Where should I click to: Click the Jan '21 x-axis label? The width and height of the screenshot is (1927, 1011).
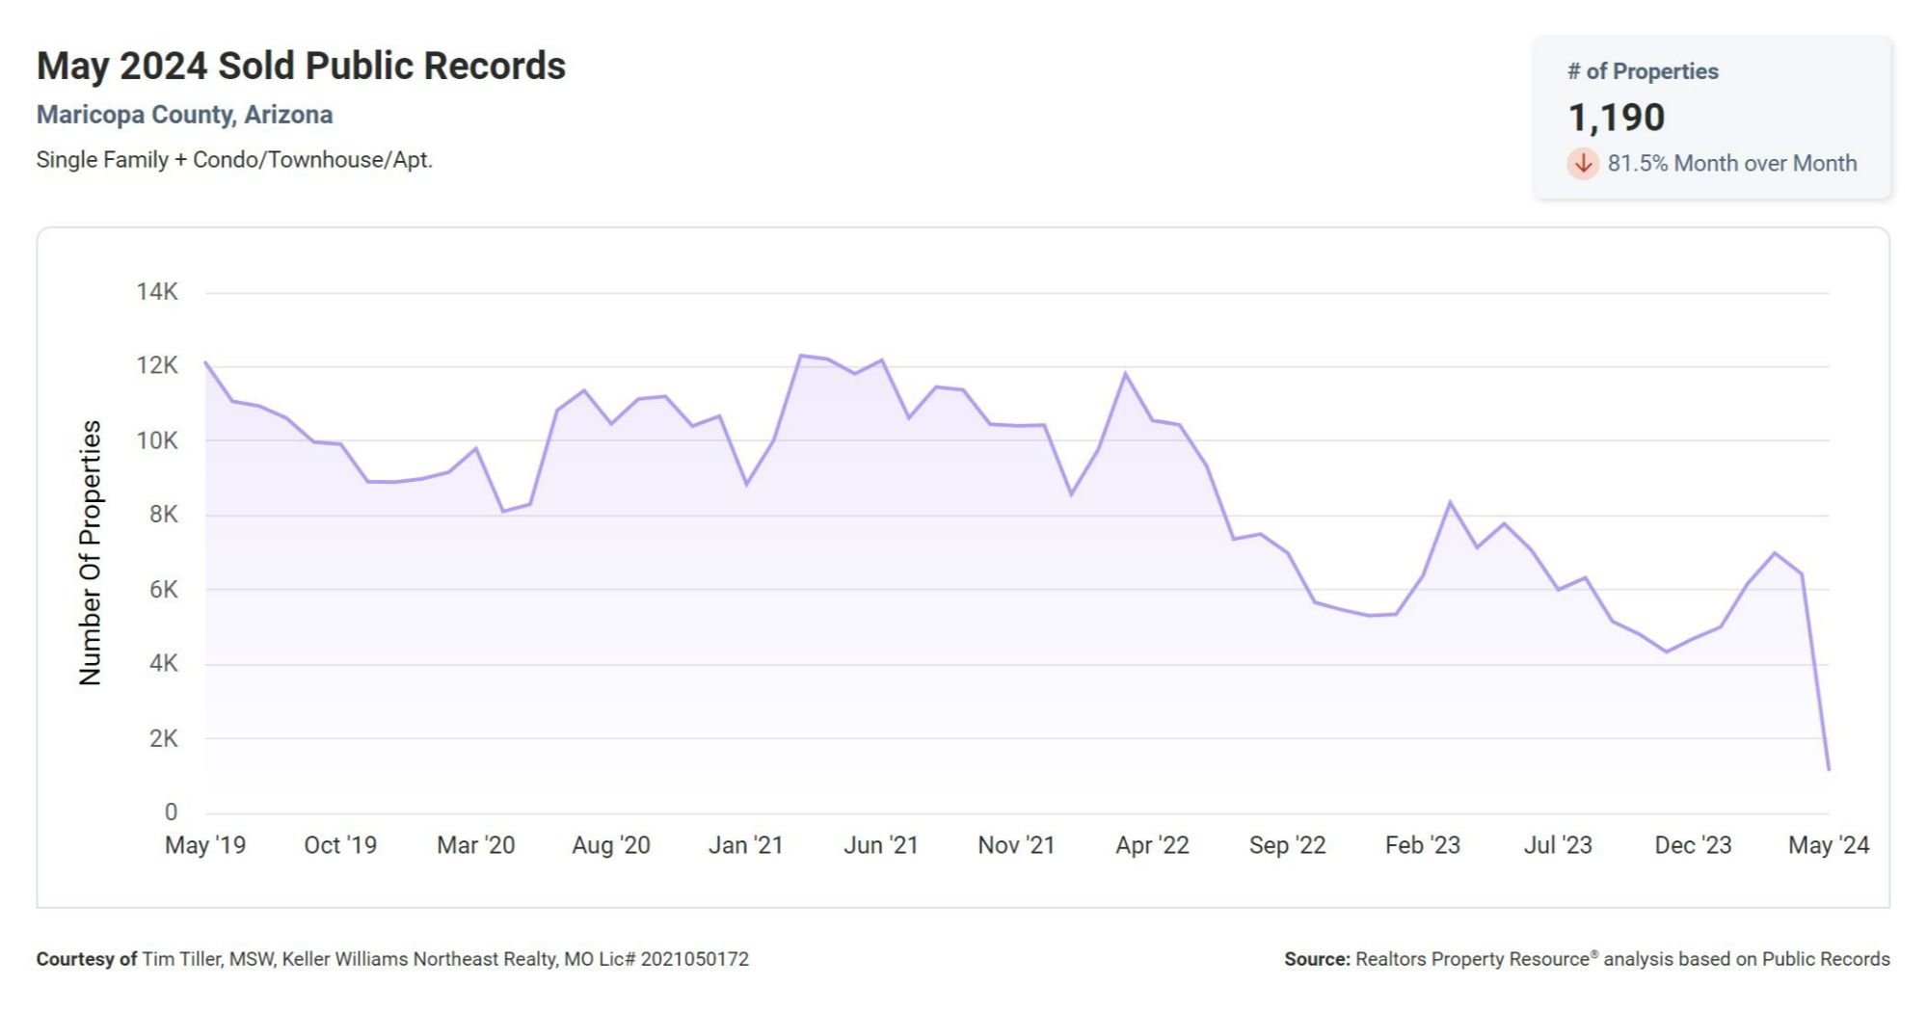coord(745,845)
